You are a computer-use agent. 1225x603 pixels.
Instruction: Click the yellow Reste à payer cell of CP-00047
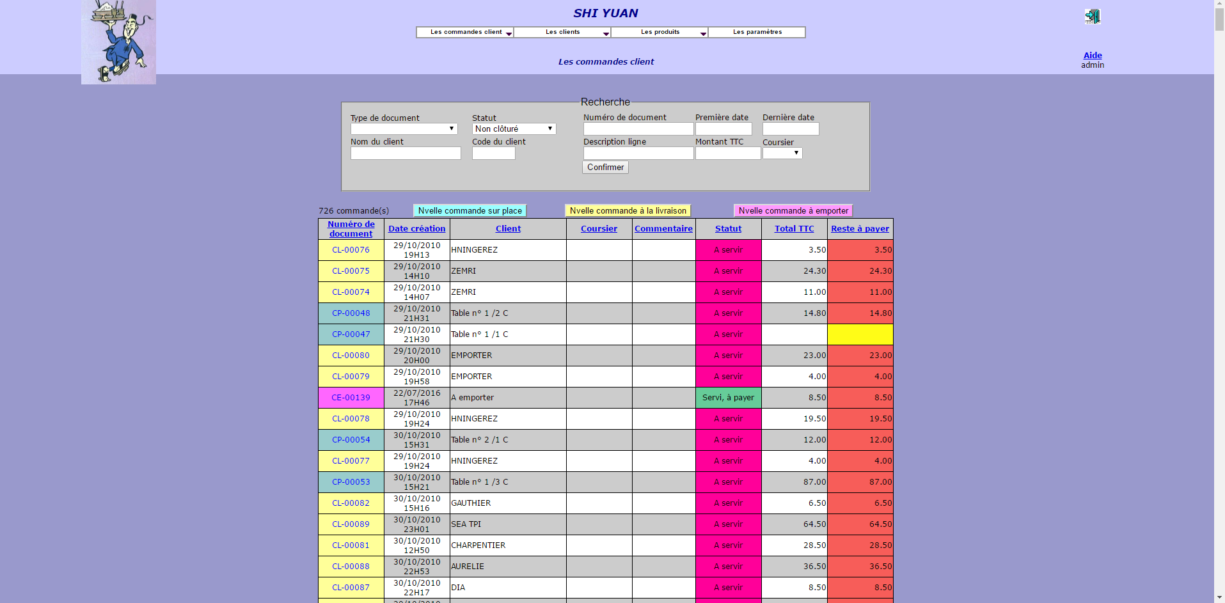pyautogui.click(x=860, y=334)
